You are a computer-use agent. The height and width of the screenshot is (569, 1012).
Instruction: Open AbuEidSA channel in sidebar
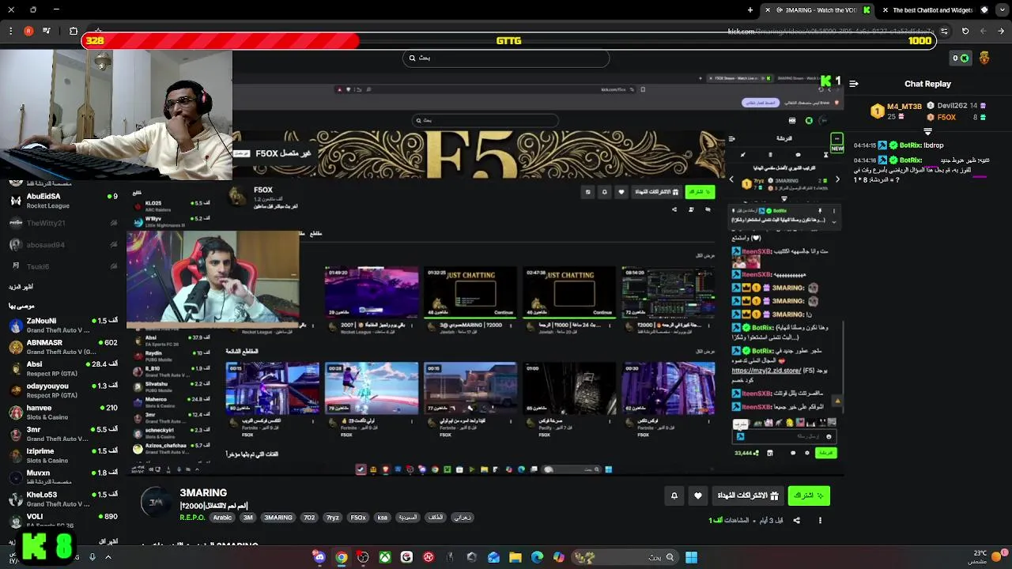coord(63,201)
